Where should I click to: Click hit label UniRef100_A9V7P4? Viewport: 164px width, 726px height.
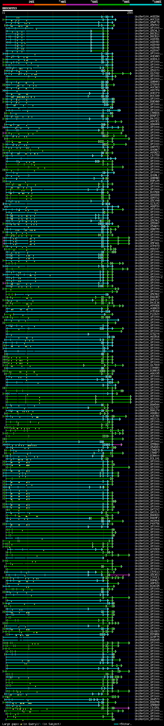147,90
